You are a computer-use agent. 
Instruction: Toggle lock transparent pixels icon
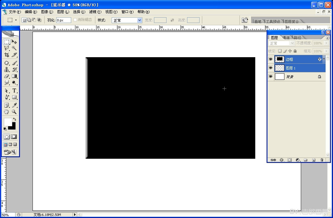tap(280, 51)
